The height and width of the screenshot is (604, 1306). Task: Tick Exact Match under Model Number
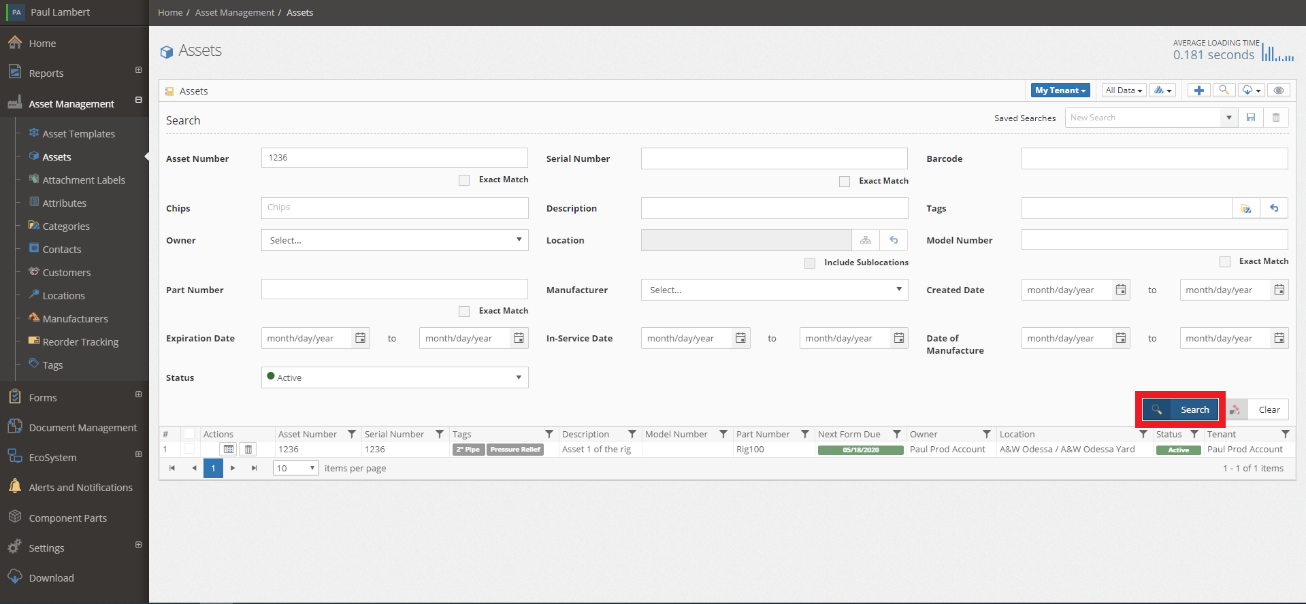point(1225,262)
